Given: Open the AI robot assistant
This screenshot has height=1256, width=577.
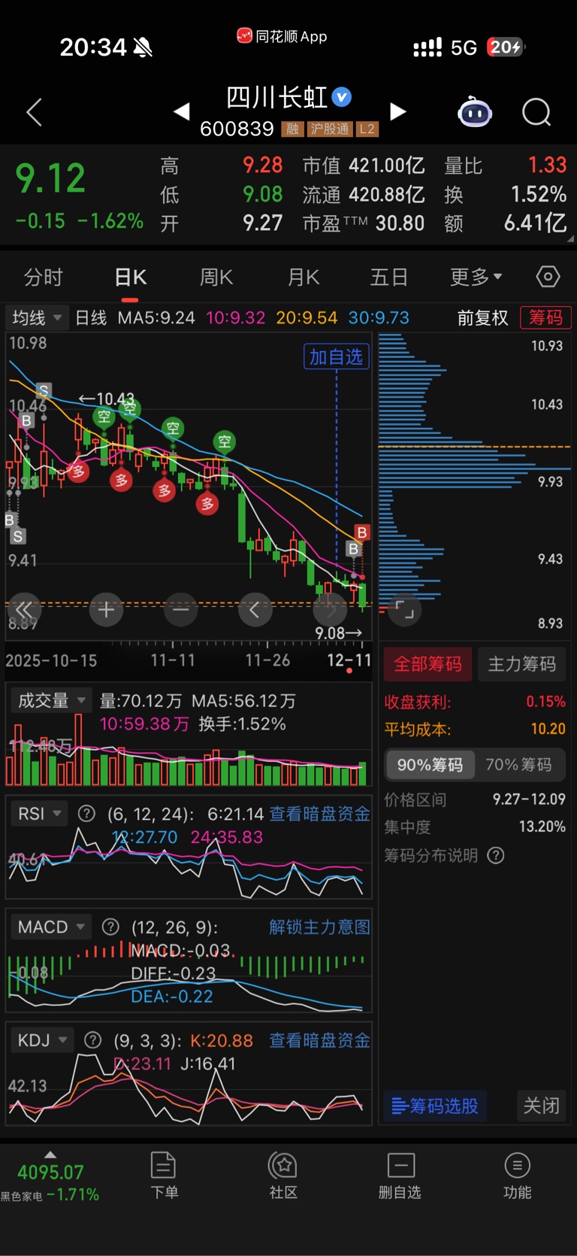Looking at the screenshot, I should [475, 112].
